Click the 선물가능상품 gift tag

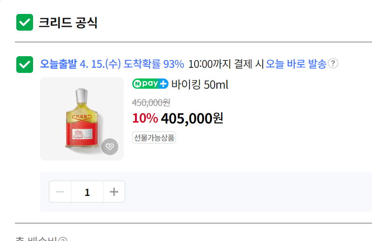[154, 137]
